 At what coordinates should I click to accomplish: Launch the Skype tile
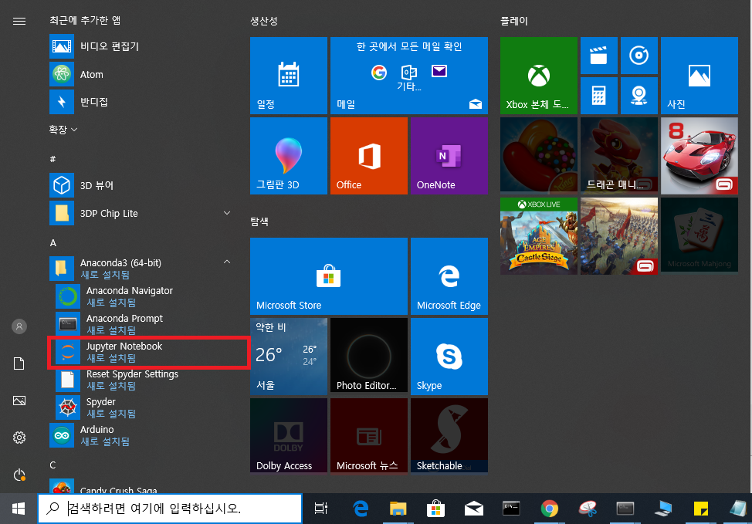tap(449, 357)
